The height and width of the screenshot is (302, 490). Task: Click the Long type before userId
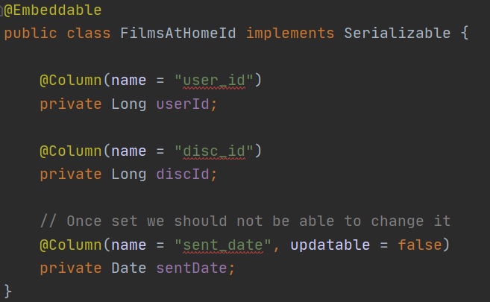129,104
